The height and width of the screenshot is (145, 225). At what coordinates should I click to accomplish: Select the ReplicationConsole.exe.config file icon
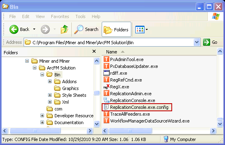106,107
